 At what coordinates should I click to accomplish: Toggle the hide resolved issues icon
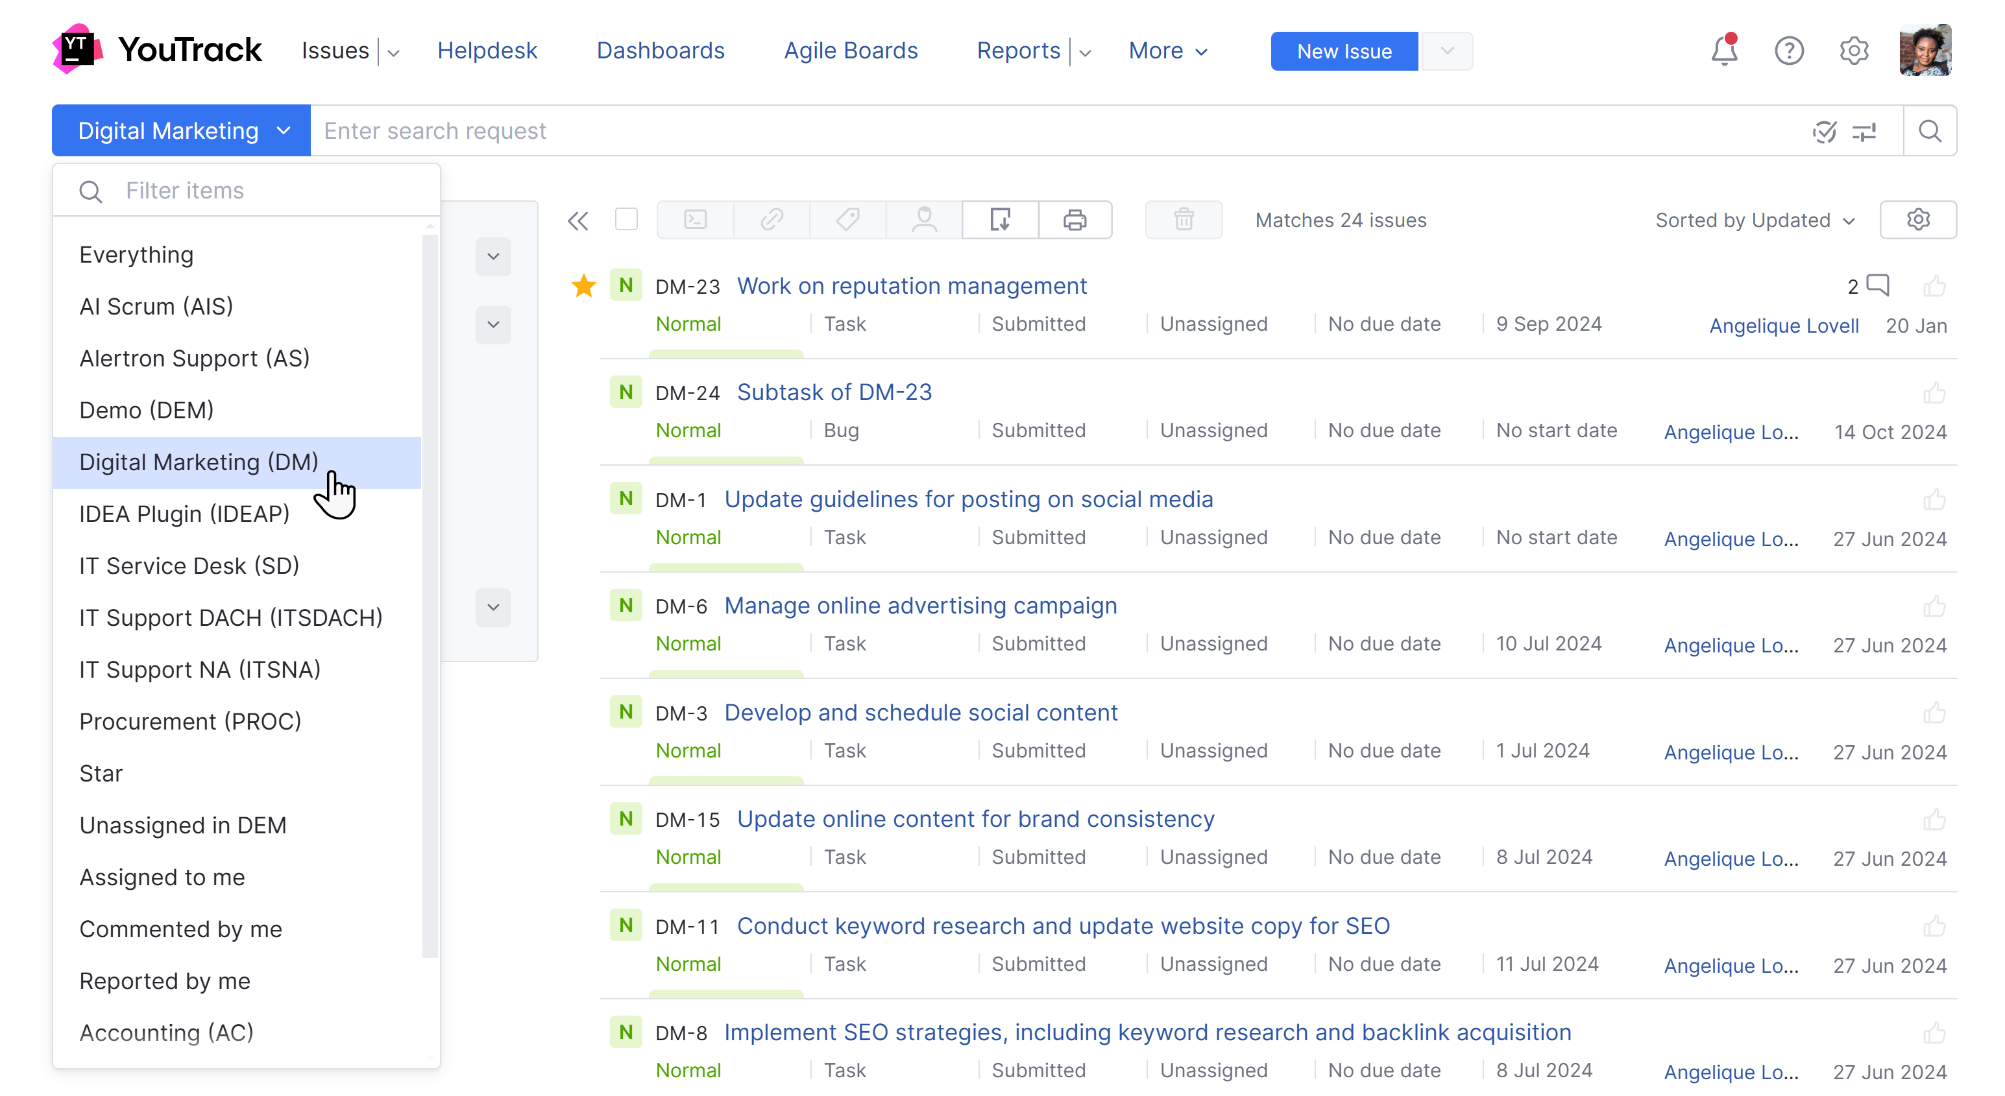(1824, 132)
